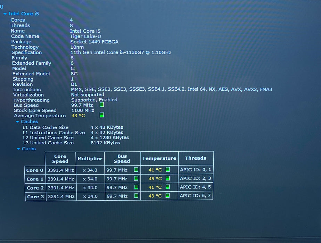Click the Core 3 row label

click(x=35, y=196)
